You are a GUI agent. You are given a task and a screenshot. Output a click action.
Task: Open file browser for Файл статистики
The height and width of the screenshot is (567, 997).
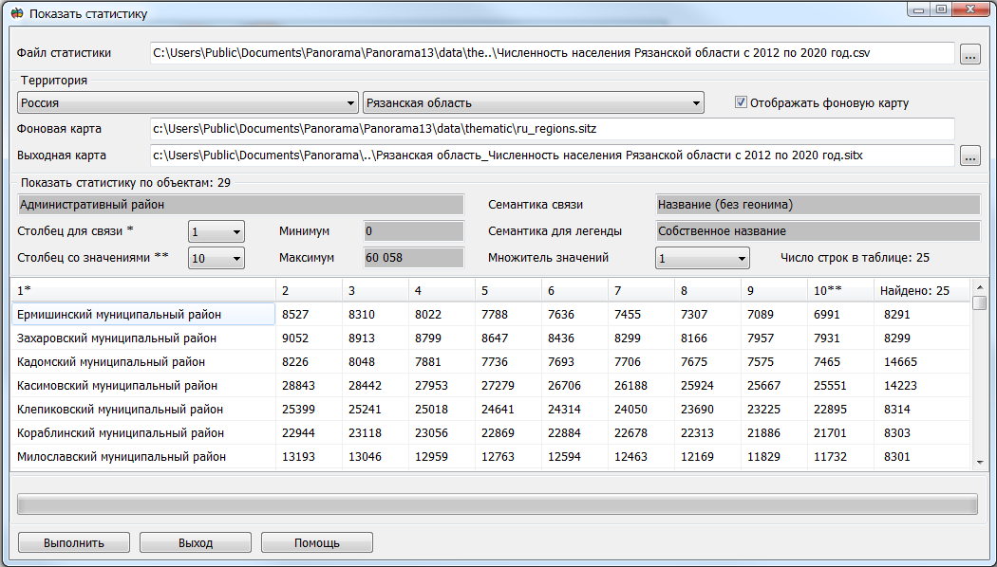pyautogui.click(x=970, y=53)
